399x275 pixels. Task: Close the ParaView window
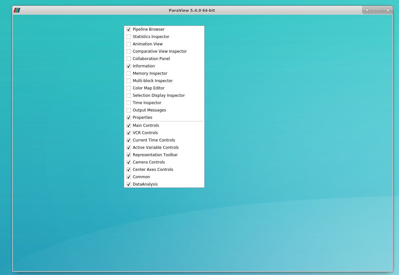coord(388,10)
